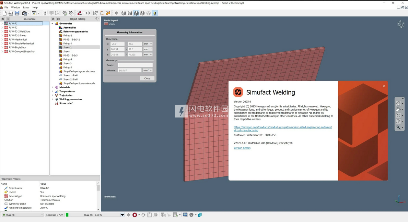Screen dimensions: 408x222
Task: Collapse all items in Process tree
Action: pyautogui.click(x=8, y=19)
